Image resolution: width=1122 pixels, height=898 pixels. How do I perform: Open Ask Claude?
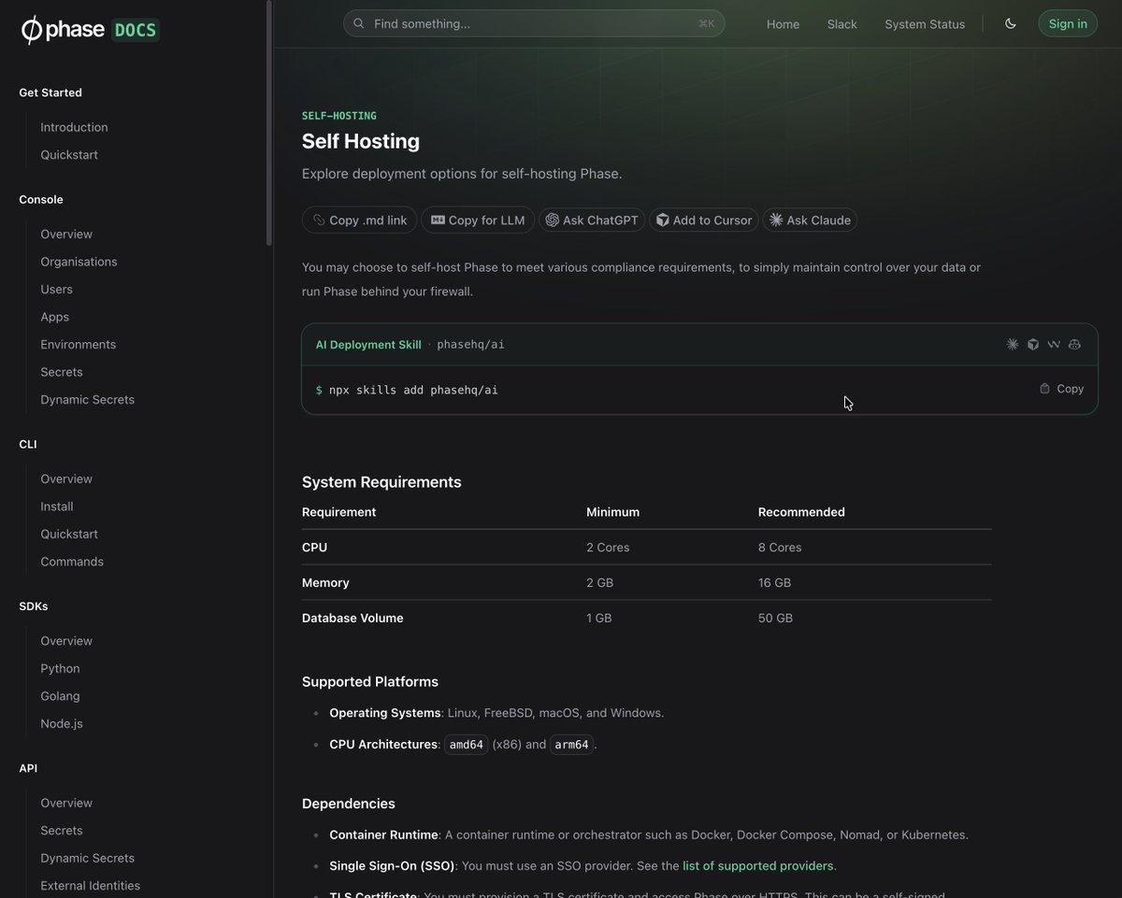(x=810, y=220)
